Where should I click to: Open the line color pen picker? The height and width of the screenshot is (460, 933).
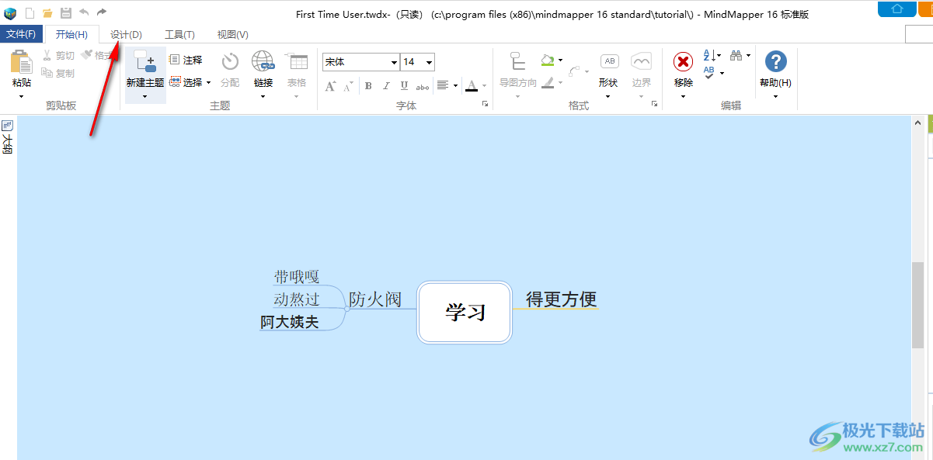pos(552,82)
